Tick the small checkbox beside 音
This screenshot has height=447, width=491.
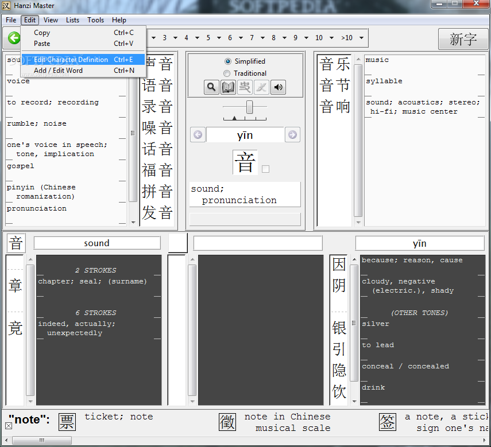(x=265, y=169)
